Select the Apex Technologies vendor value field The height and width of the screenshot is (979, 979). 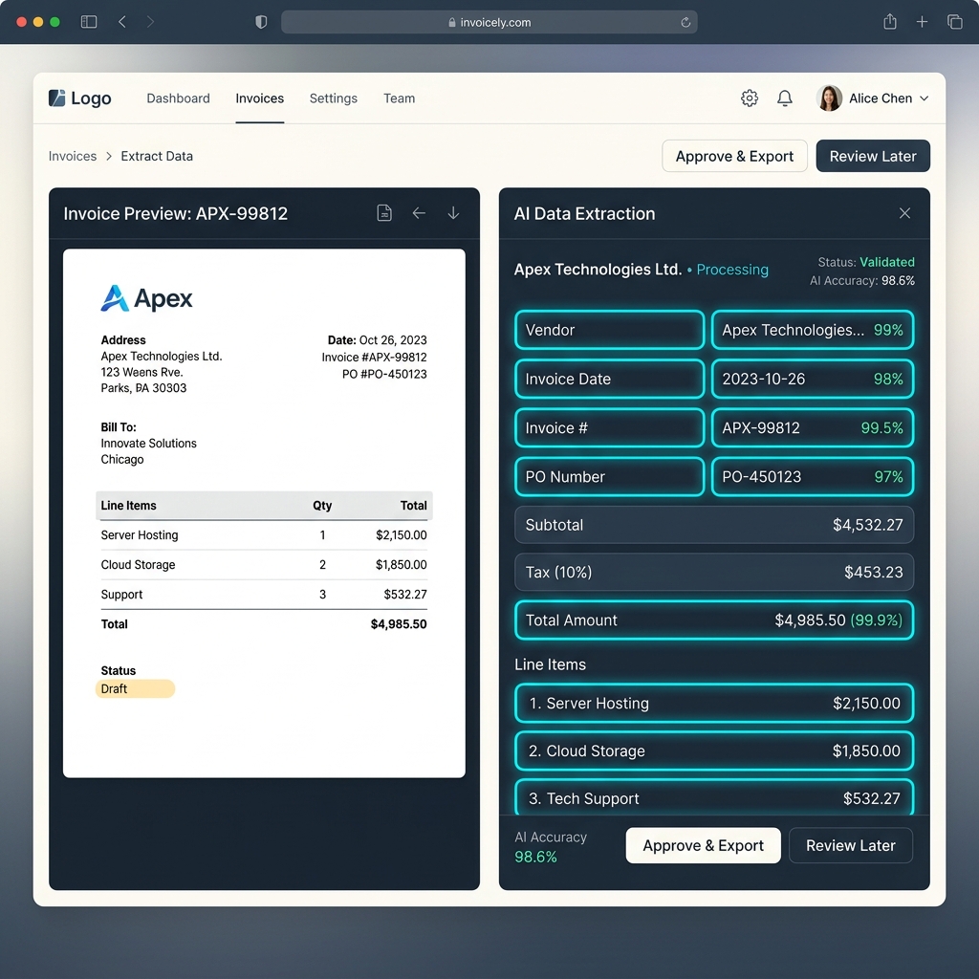[x=813, y=330]
